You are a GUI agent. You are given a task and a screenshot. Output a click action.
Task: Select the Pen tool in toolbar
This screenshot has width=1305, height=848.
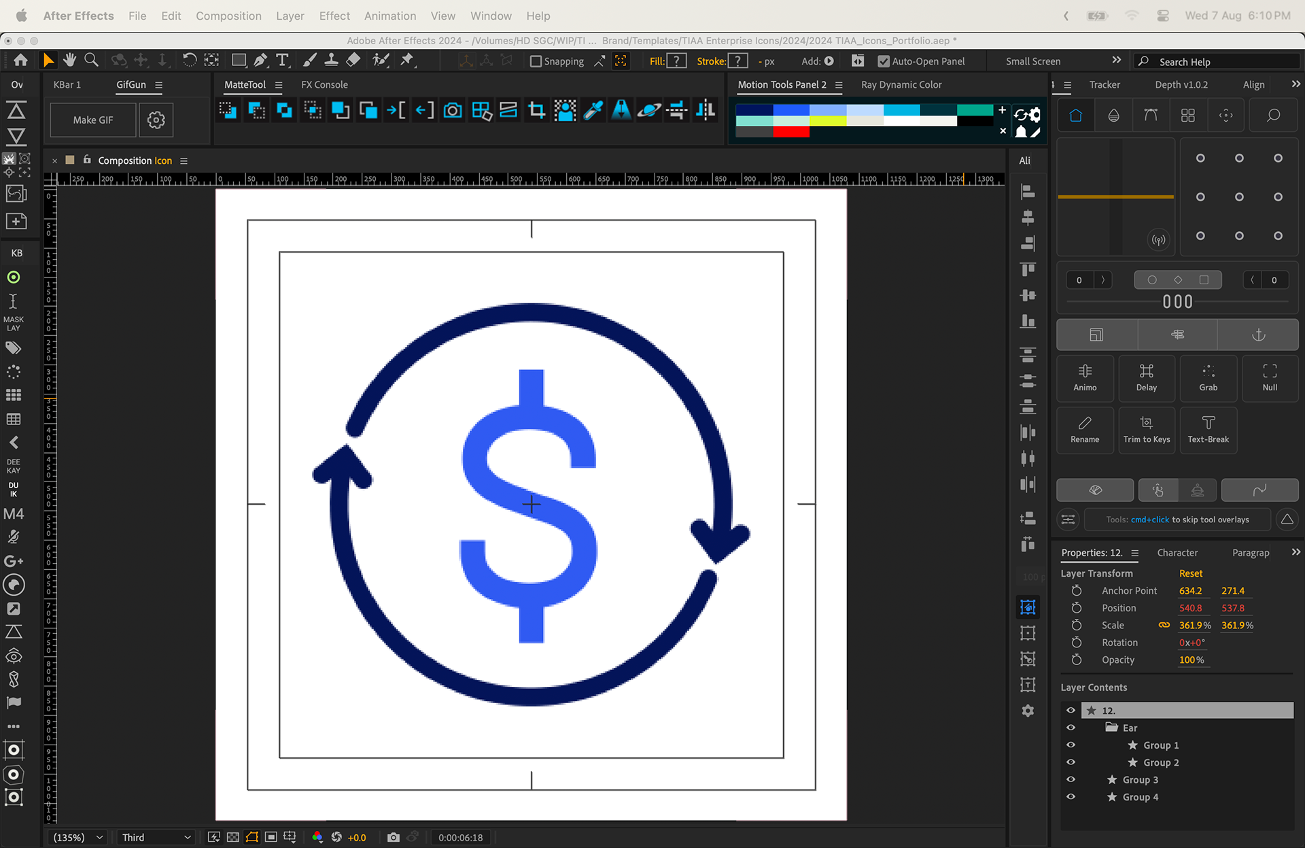(x=260, y=61)
